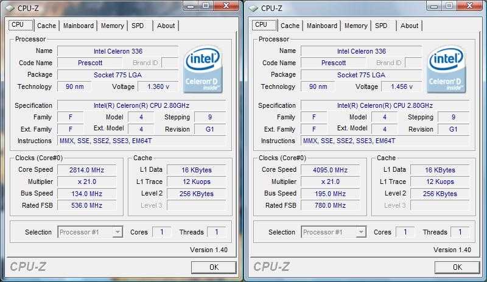Click 12 Kuops L1 Trace in left window
Image resolution: width=487 pixels, height=282 pixels.
click(197, 182)
